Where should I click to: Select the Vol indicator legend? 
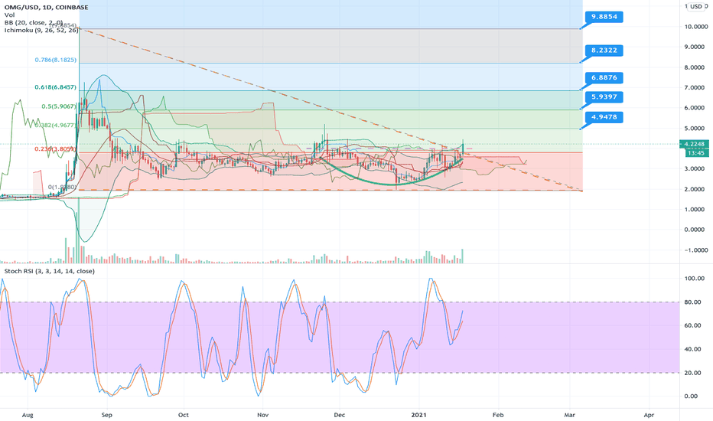coord(9,15)
